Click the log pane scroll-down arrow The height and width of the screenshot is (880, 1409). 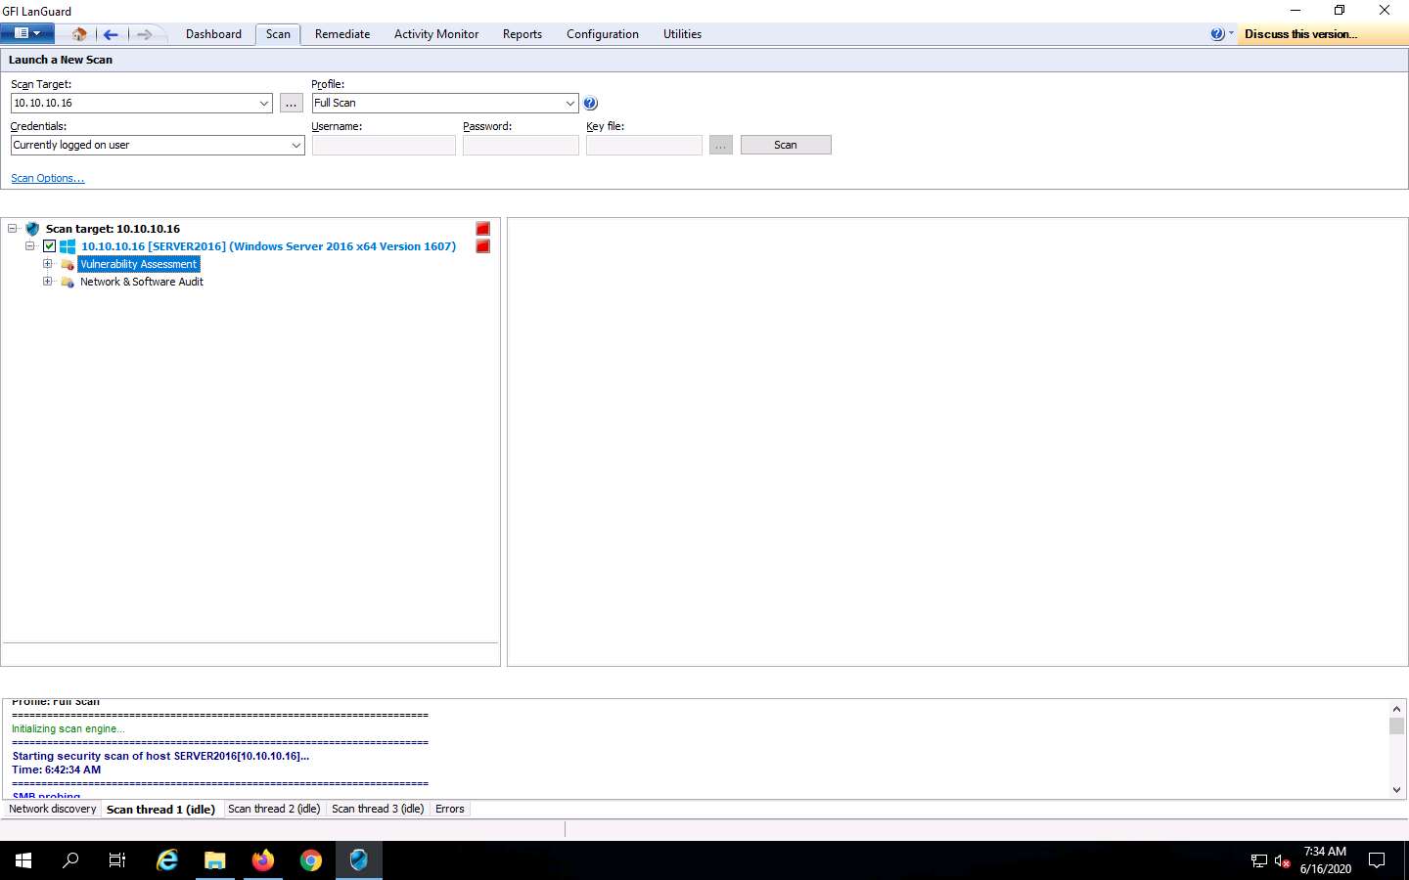pos(1396,790)
